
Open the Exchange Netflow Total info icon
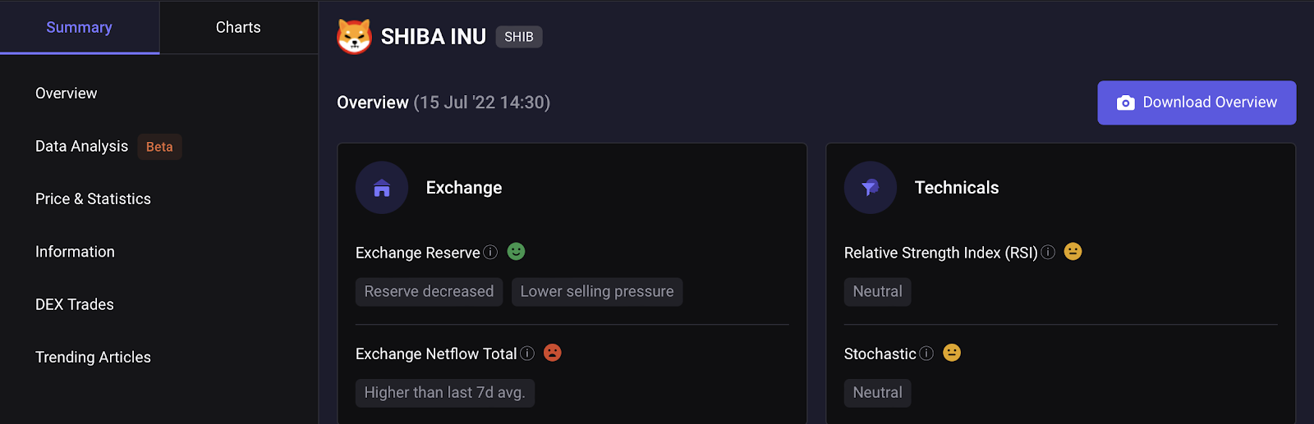[527, 353]
